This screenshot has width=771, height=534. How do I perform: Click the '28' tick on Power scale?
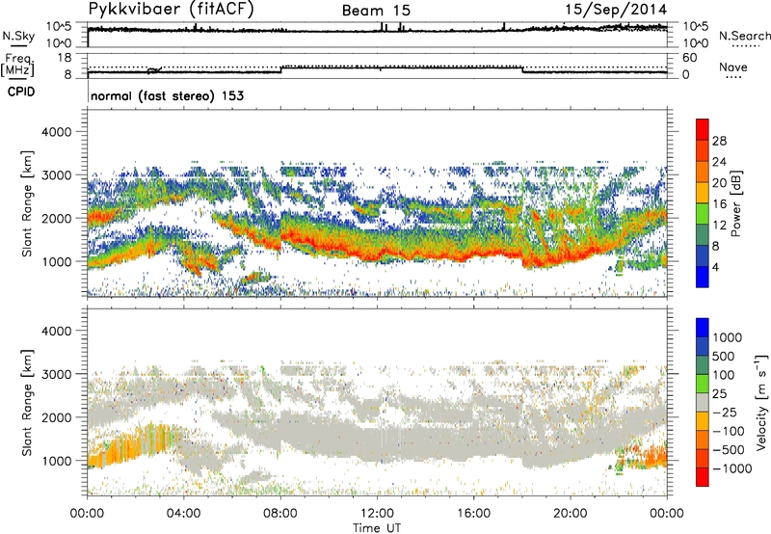coord(719,141)
